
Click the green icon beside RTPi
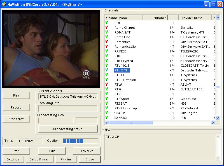pyautogui.click(x=107, y=89)
